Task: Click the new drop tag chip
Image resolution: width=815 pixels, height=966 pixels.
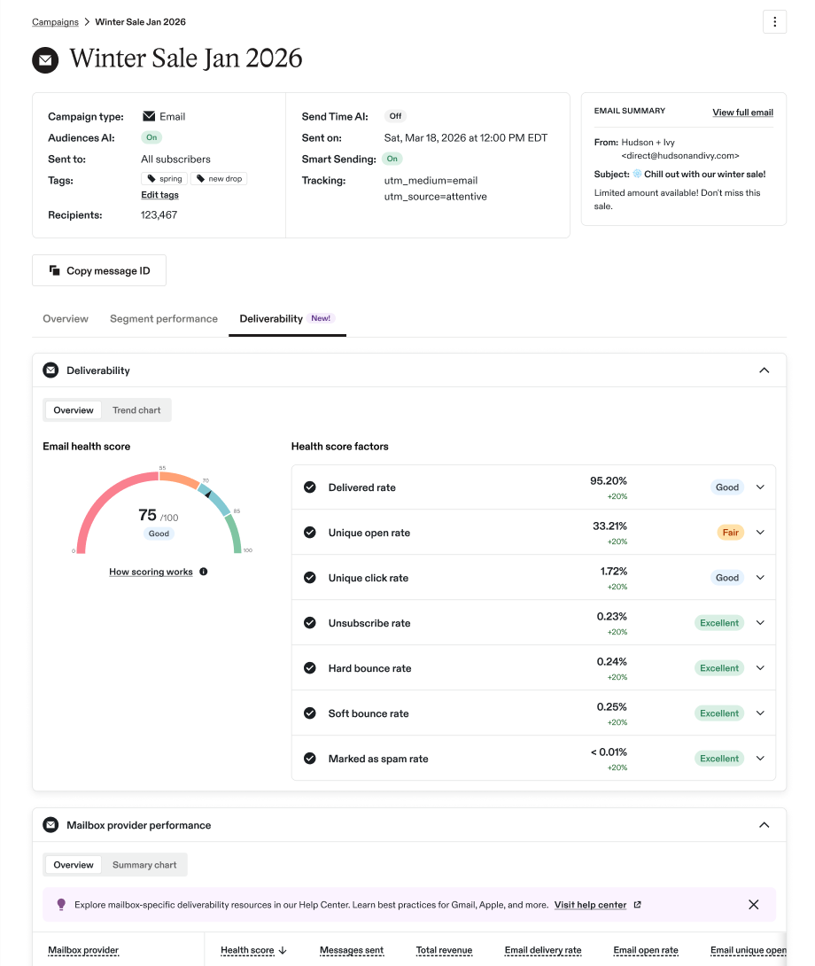Action: pyautogui.click(x=220, y=179)
